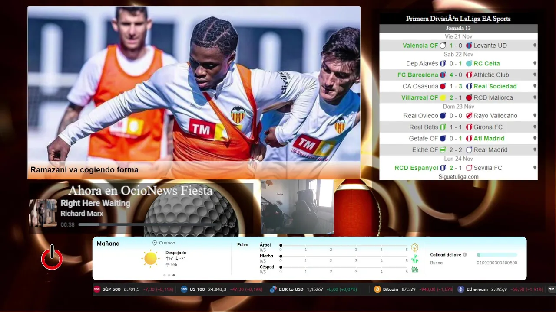Open the FC Barcelona team link
The width and height of the screenshot is (556, 312).
point(418,75)
